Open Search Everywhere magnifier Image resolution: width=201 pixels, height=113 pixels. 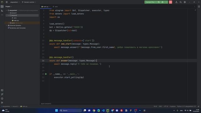click(x=181, y=2)
